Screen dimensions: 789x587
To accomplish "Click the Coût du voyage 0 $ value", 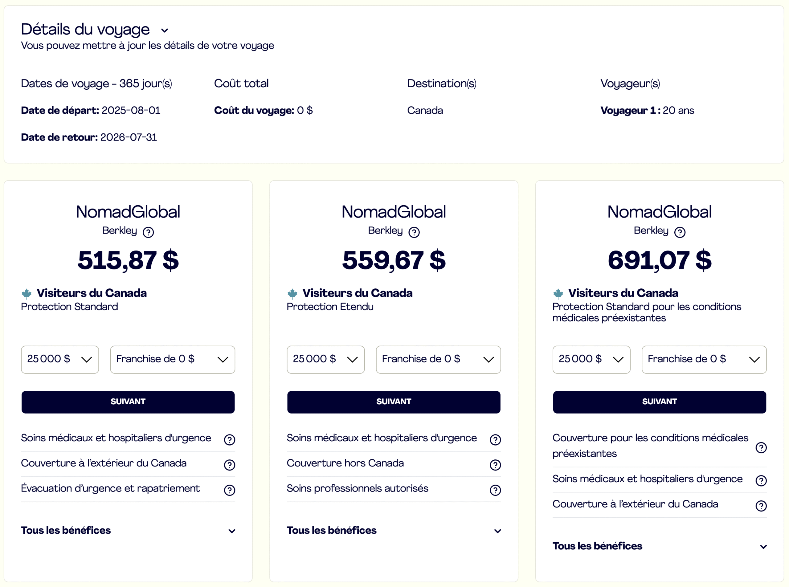I will tap(305, 111).
